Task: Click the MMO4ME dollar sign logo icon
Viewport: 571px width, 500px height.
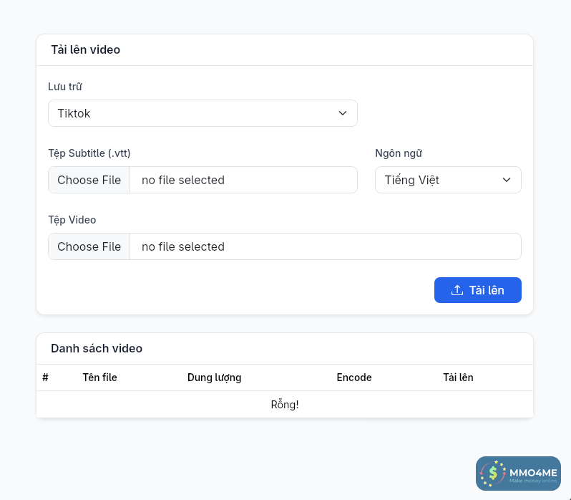Action: (493, 473)
